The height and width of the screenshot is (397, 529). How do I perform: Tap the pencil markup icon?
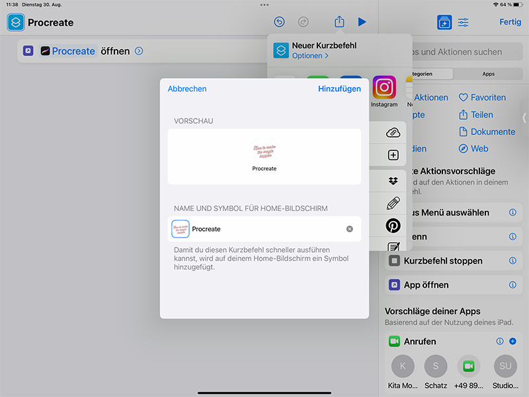point(393,204)
